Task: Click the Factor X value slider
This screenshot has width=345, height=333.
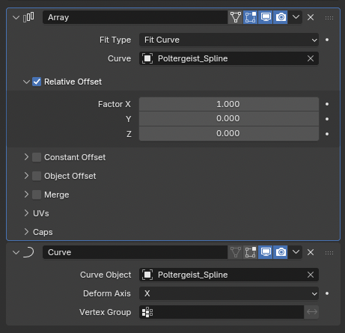Action: (x=229, y=104)
